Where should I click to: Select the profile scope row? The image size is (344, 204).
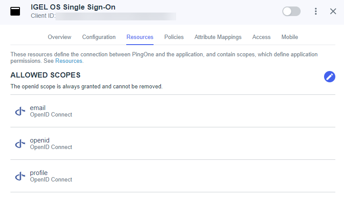click(172, 176)
